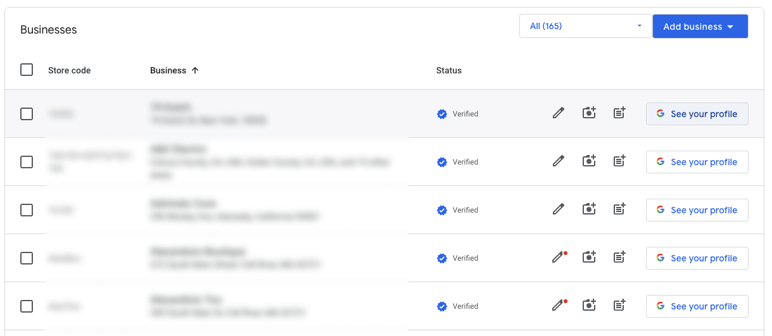Screen dimensions: 772x336
Task: Add photo icon in the fourth business row
Action: 589,258
